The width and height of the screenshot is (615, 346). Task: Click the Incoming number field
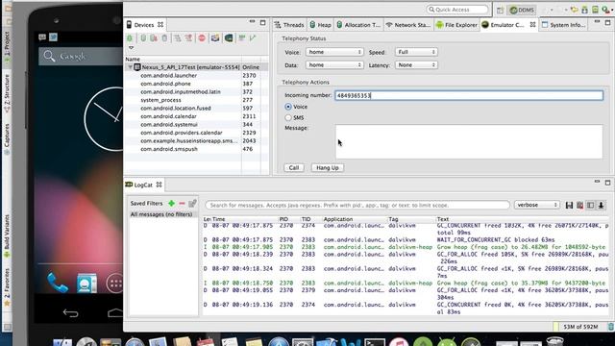[469, 95]
